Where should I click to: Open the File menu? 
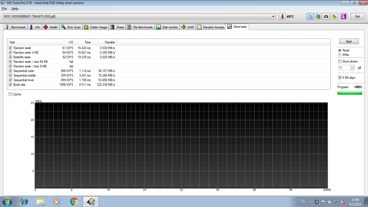click(4, 9)
